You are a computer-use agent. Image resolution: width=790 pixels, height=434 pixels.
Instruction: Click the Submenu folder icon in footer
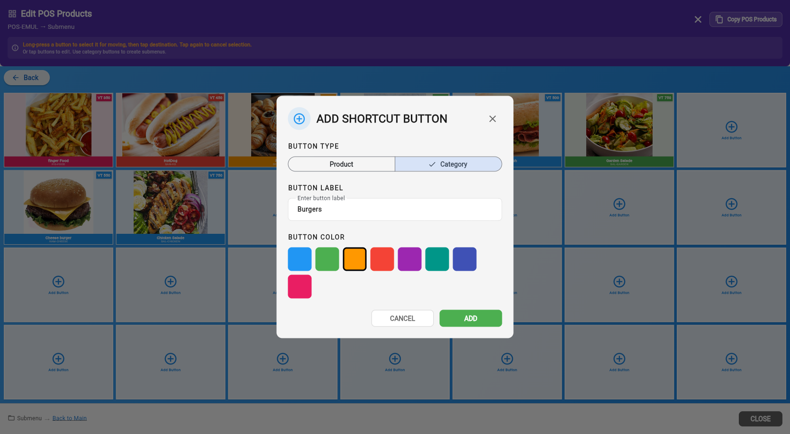(11, 418)
